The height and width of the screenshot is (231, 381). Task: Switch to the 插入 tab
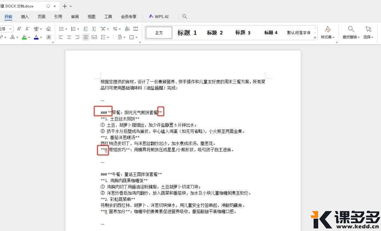25,17
